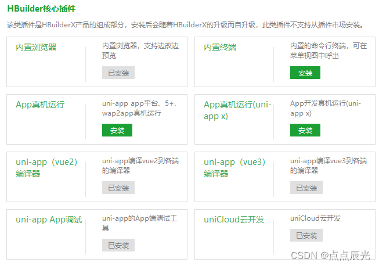Open uni-app (vue3) 编译器 title

tap(234, 168)
